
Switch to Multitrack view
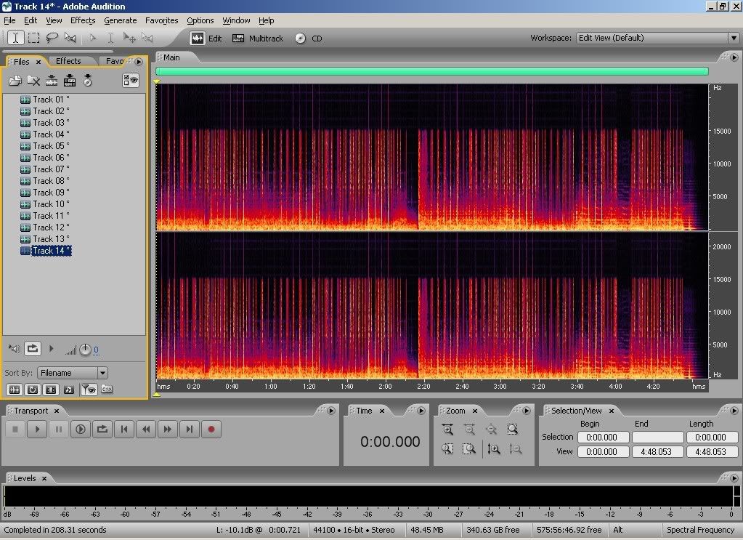tap(258, 39)
